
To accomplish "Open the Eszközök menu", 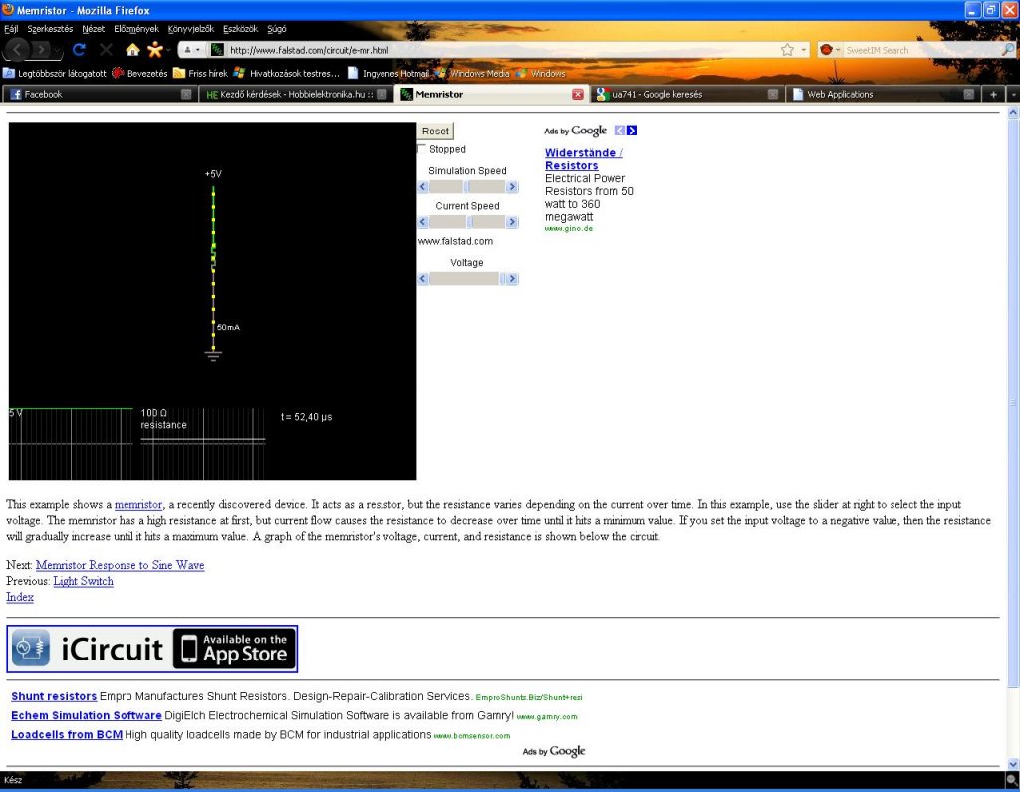I will (x=241, y=29).
